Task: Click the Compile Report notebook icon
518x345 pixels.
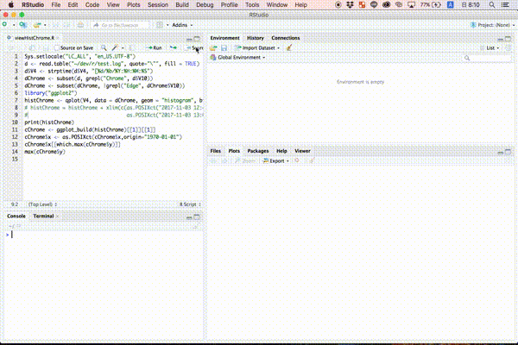Action: [132, 48]
